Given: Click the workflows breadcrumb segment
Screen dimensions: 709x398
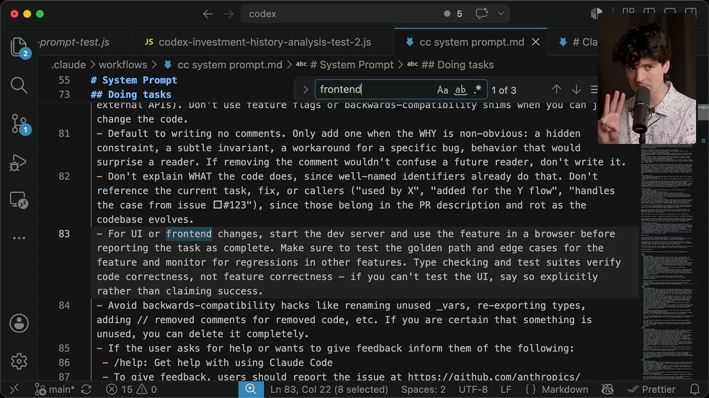Looking at the screenshot, I should click(123, 65).
